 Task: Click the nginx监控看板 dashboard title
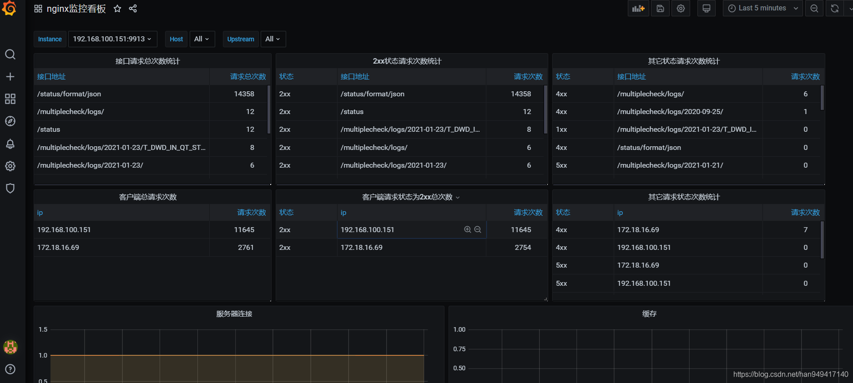click(76, 9)
